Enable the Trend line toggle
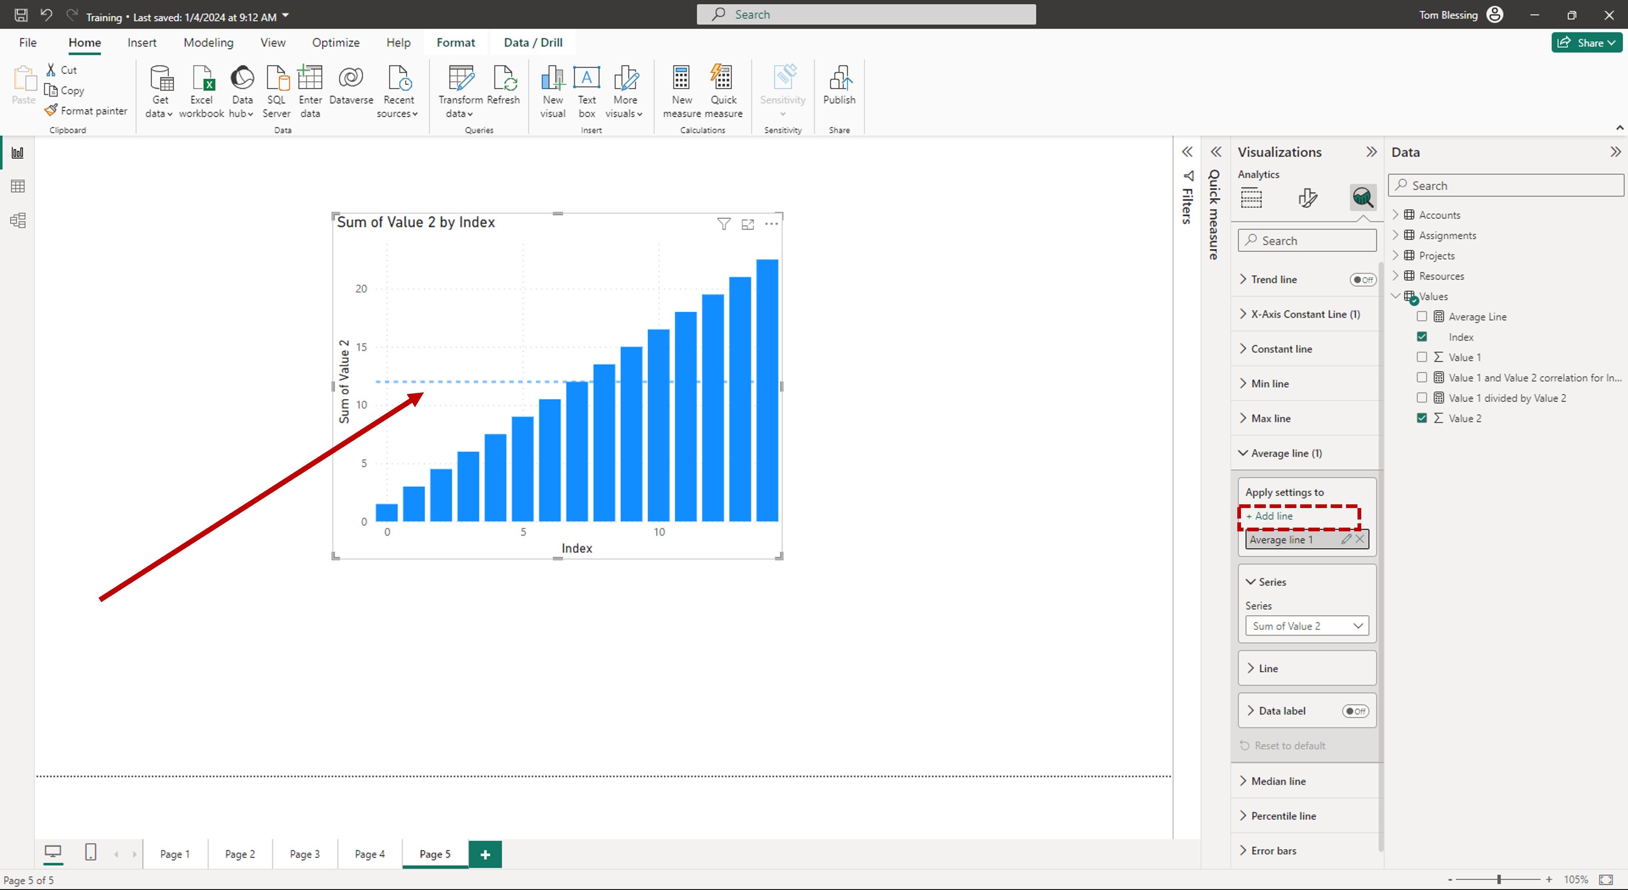The width and height of the screenshot is (1628, 890). point(1363,279)
